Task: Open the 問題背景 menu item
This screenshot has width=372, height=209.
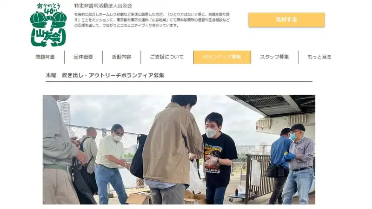Action: coord(45,57)
